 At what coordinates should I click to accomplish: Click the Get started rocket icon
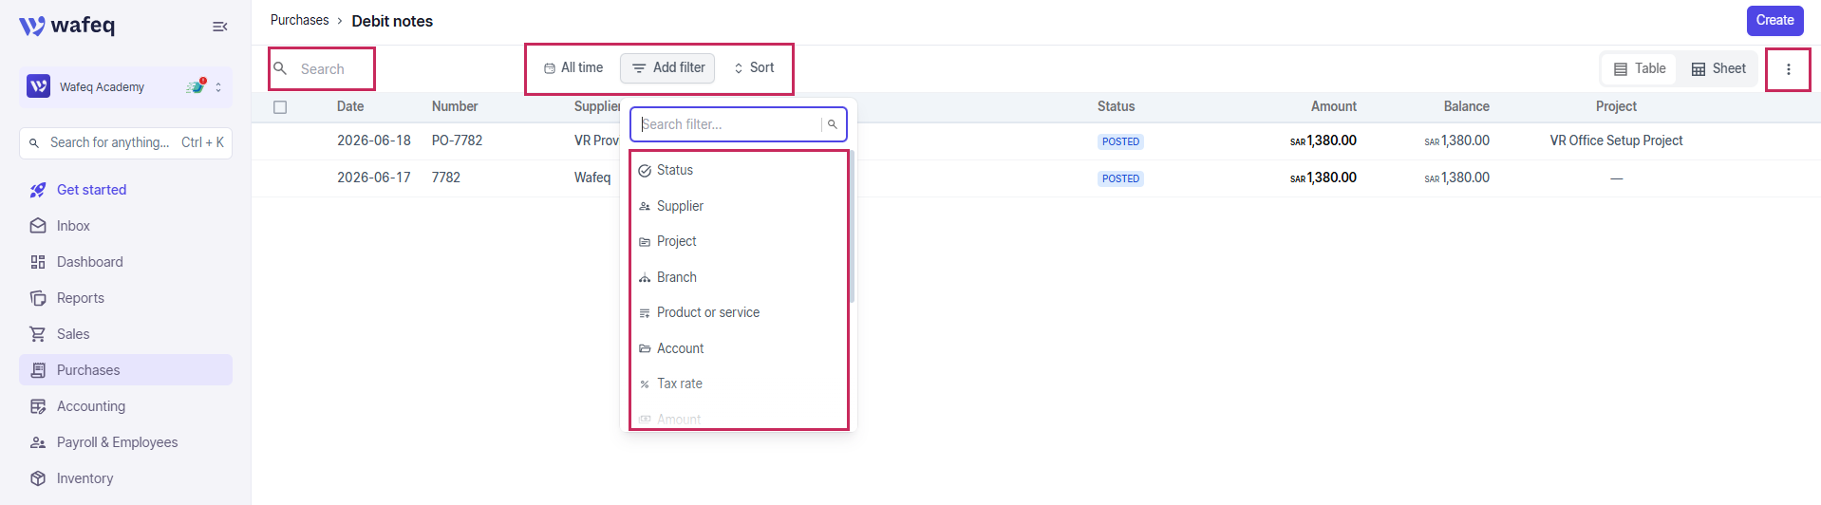[38, 190]
